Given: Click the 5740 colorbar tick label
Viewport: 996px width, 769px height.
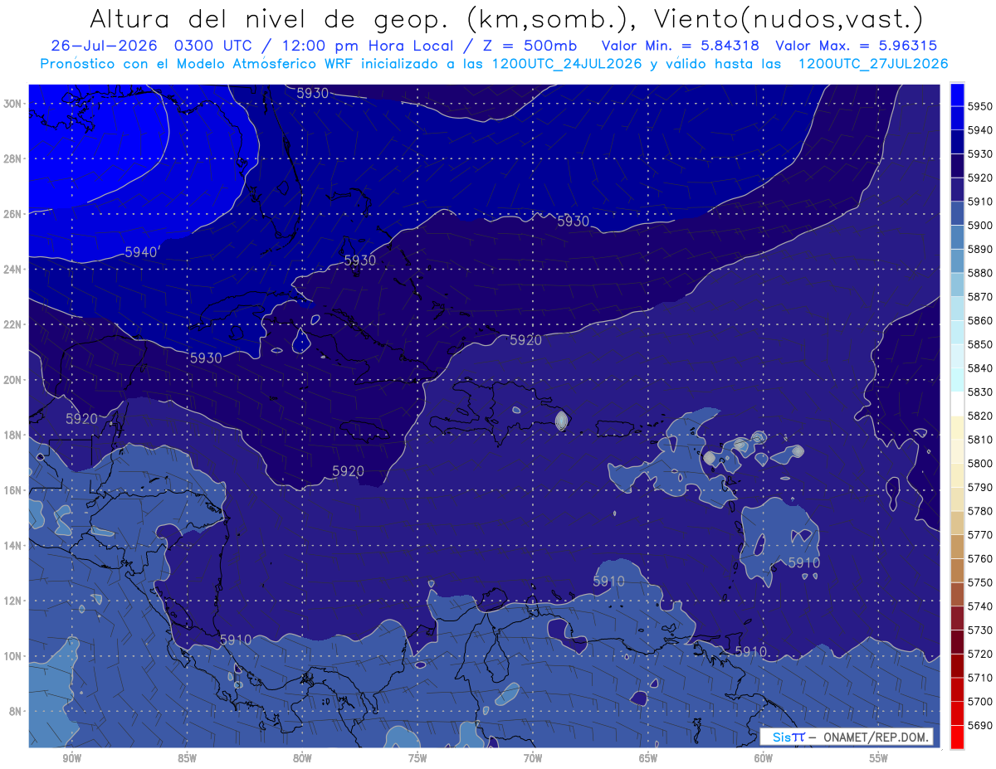Looking at the screenshot, I should coord(979,606).
